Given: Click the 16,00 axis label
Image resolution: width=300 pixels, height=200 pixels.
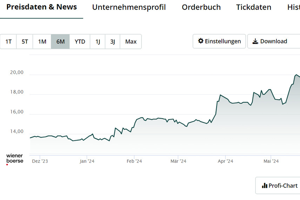Looking at the screenshot, I should 16,112.
